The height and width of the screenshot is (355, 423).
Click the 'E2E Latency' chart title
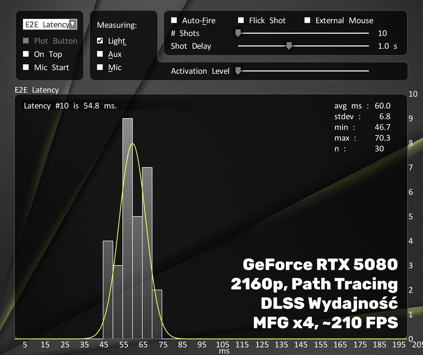37,90
